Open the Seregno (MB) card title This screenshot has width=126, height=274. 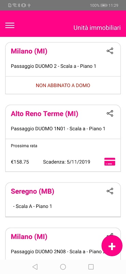coord(32,191)
